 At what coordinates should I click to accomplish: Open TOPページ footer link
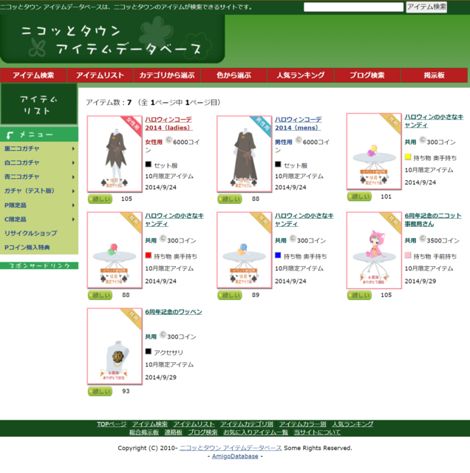[112, 424]
